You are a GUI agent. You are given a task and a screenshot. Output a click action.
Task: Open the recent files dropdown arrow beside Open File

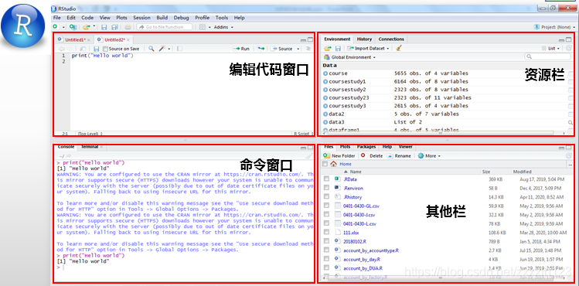94,26
